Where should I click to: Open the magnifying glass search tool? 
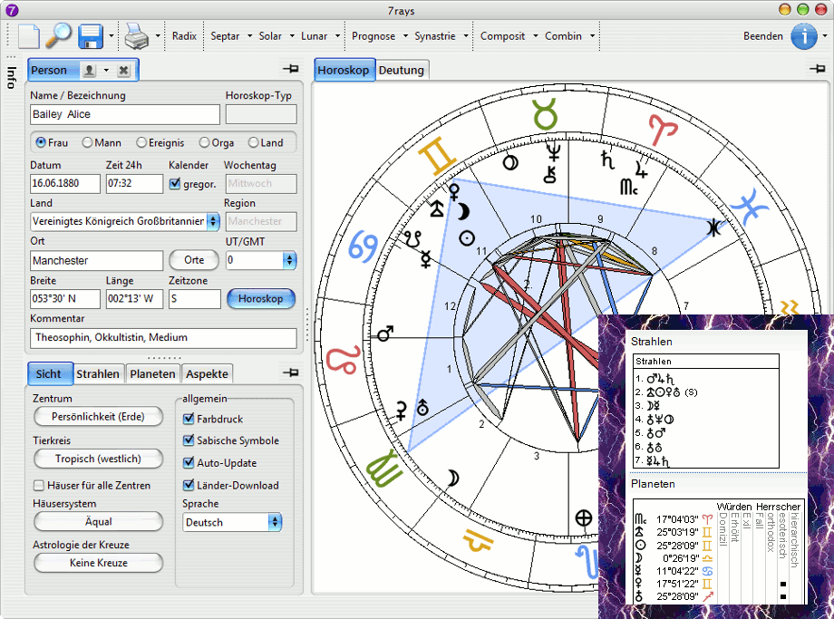click(59, 36)
